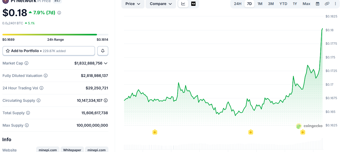The width and height of the screenshot is (340, 152).
Task: Open the Compare dropdown
Action: tap(161, 4)
